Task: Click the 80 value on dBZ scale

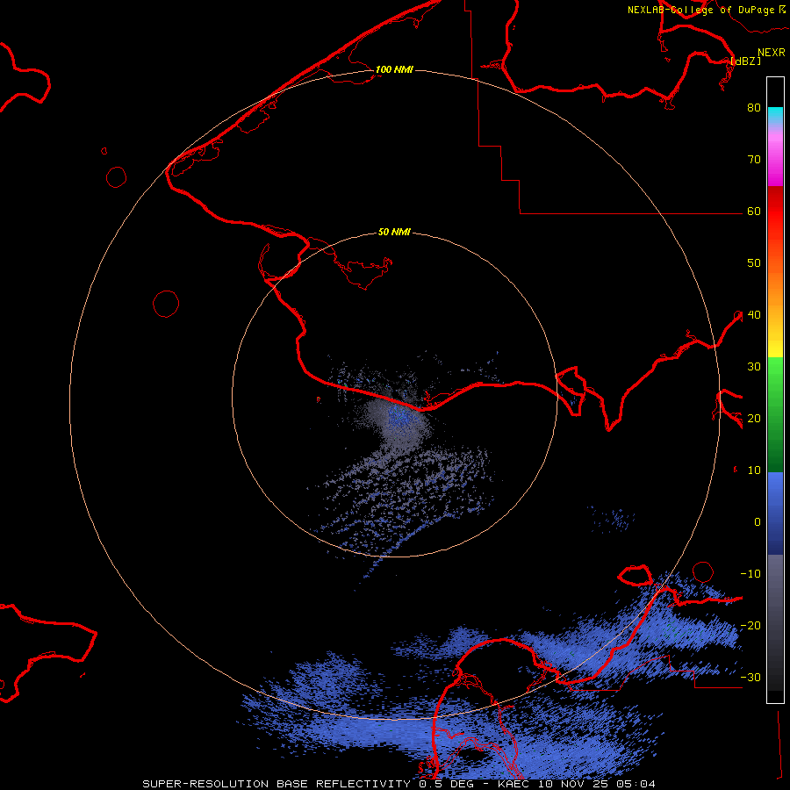Action: tap(754, 107)
